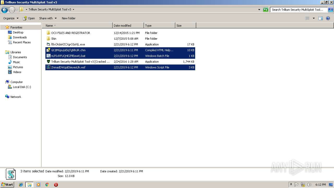Image resolution: width=334 pixels, height=188 pixels.
Task: Sort by Type column header
Action: point(159,26)
